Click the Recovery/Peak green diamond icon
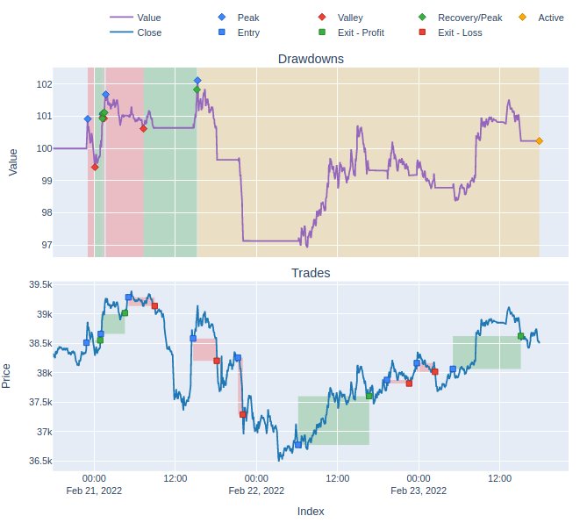The image size is (587, 523). 422,18
